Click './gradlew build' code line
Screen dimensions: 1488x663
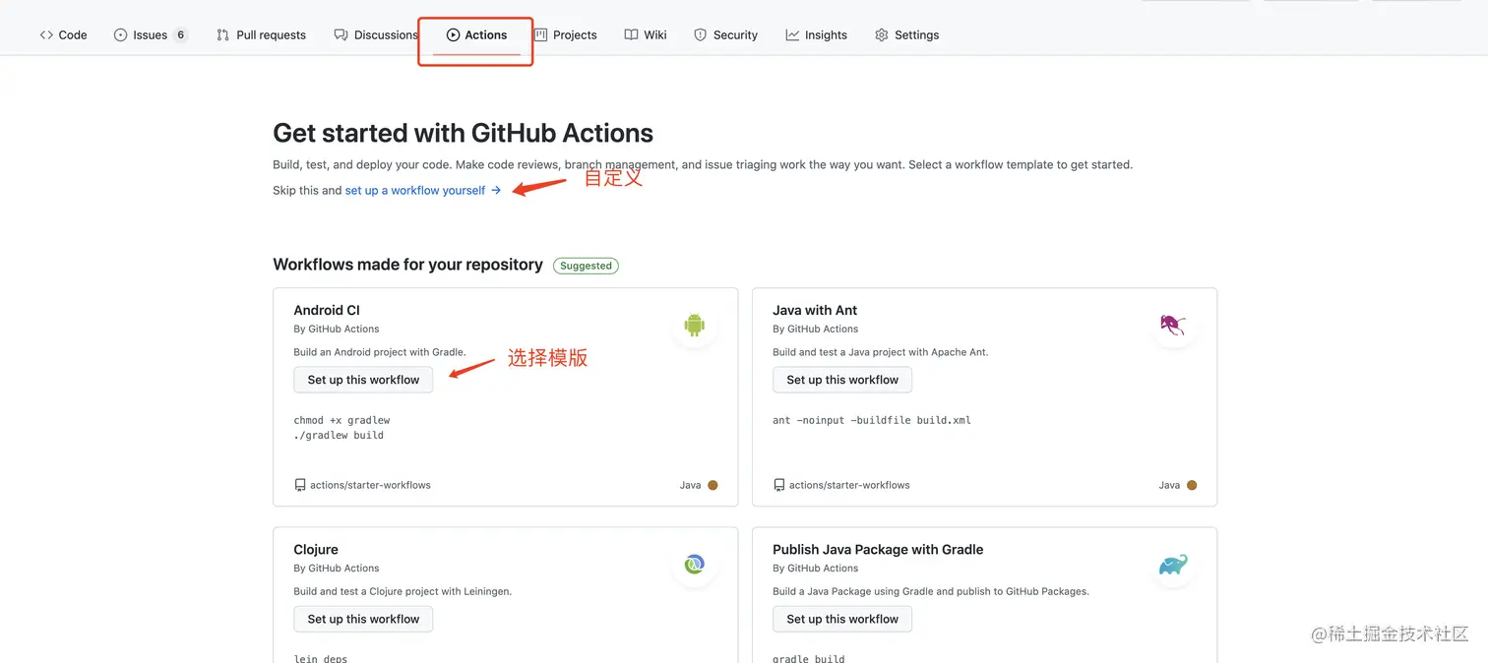339,435
